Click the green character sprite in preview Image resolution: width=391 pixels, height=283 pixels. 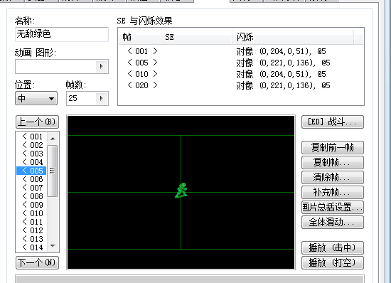pyautogui.click(x=181, y=191)
